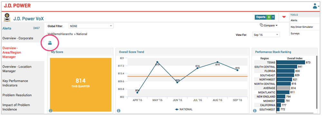Click the TEXAS bar with 873

pyautogui.click(x=291, y=62)
